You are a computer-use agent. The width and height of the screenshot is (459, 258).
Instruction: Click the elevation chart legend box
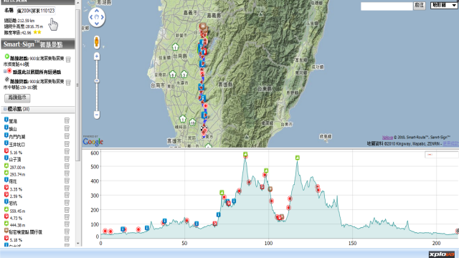click(x=442, y=155)
